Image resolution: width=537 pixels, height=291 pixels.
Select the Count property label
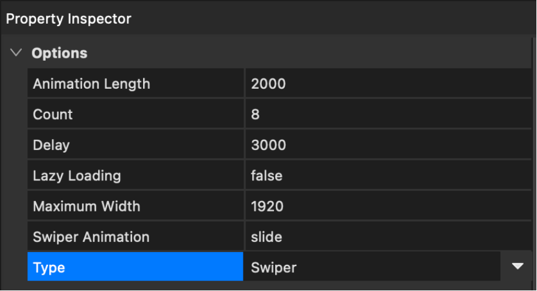pyautogui.click(x=135, y=114)
